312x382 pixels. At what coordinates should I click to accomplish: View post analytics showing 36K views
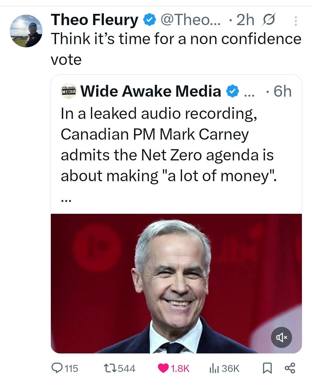[213, 368]
